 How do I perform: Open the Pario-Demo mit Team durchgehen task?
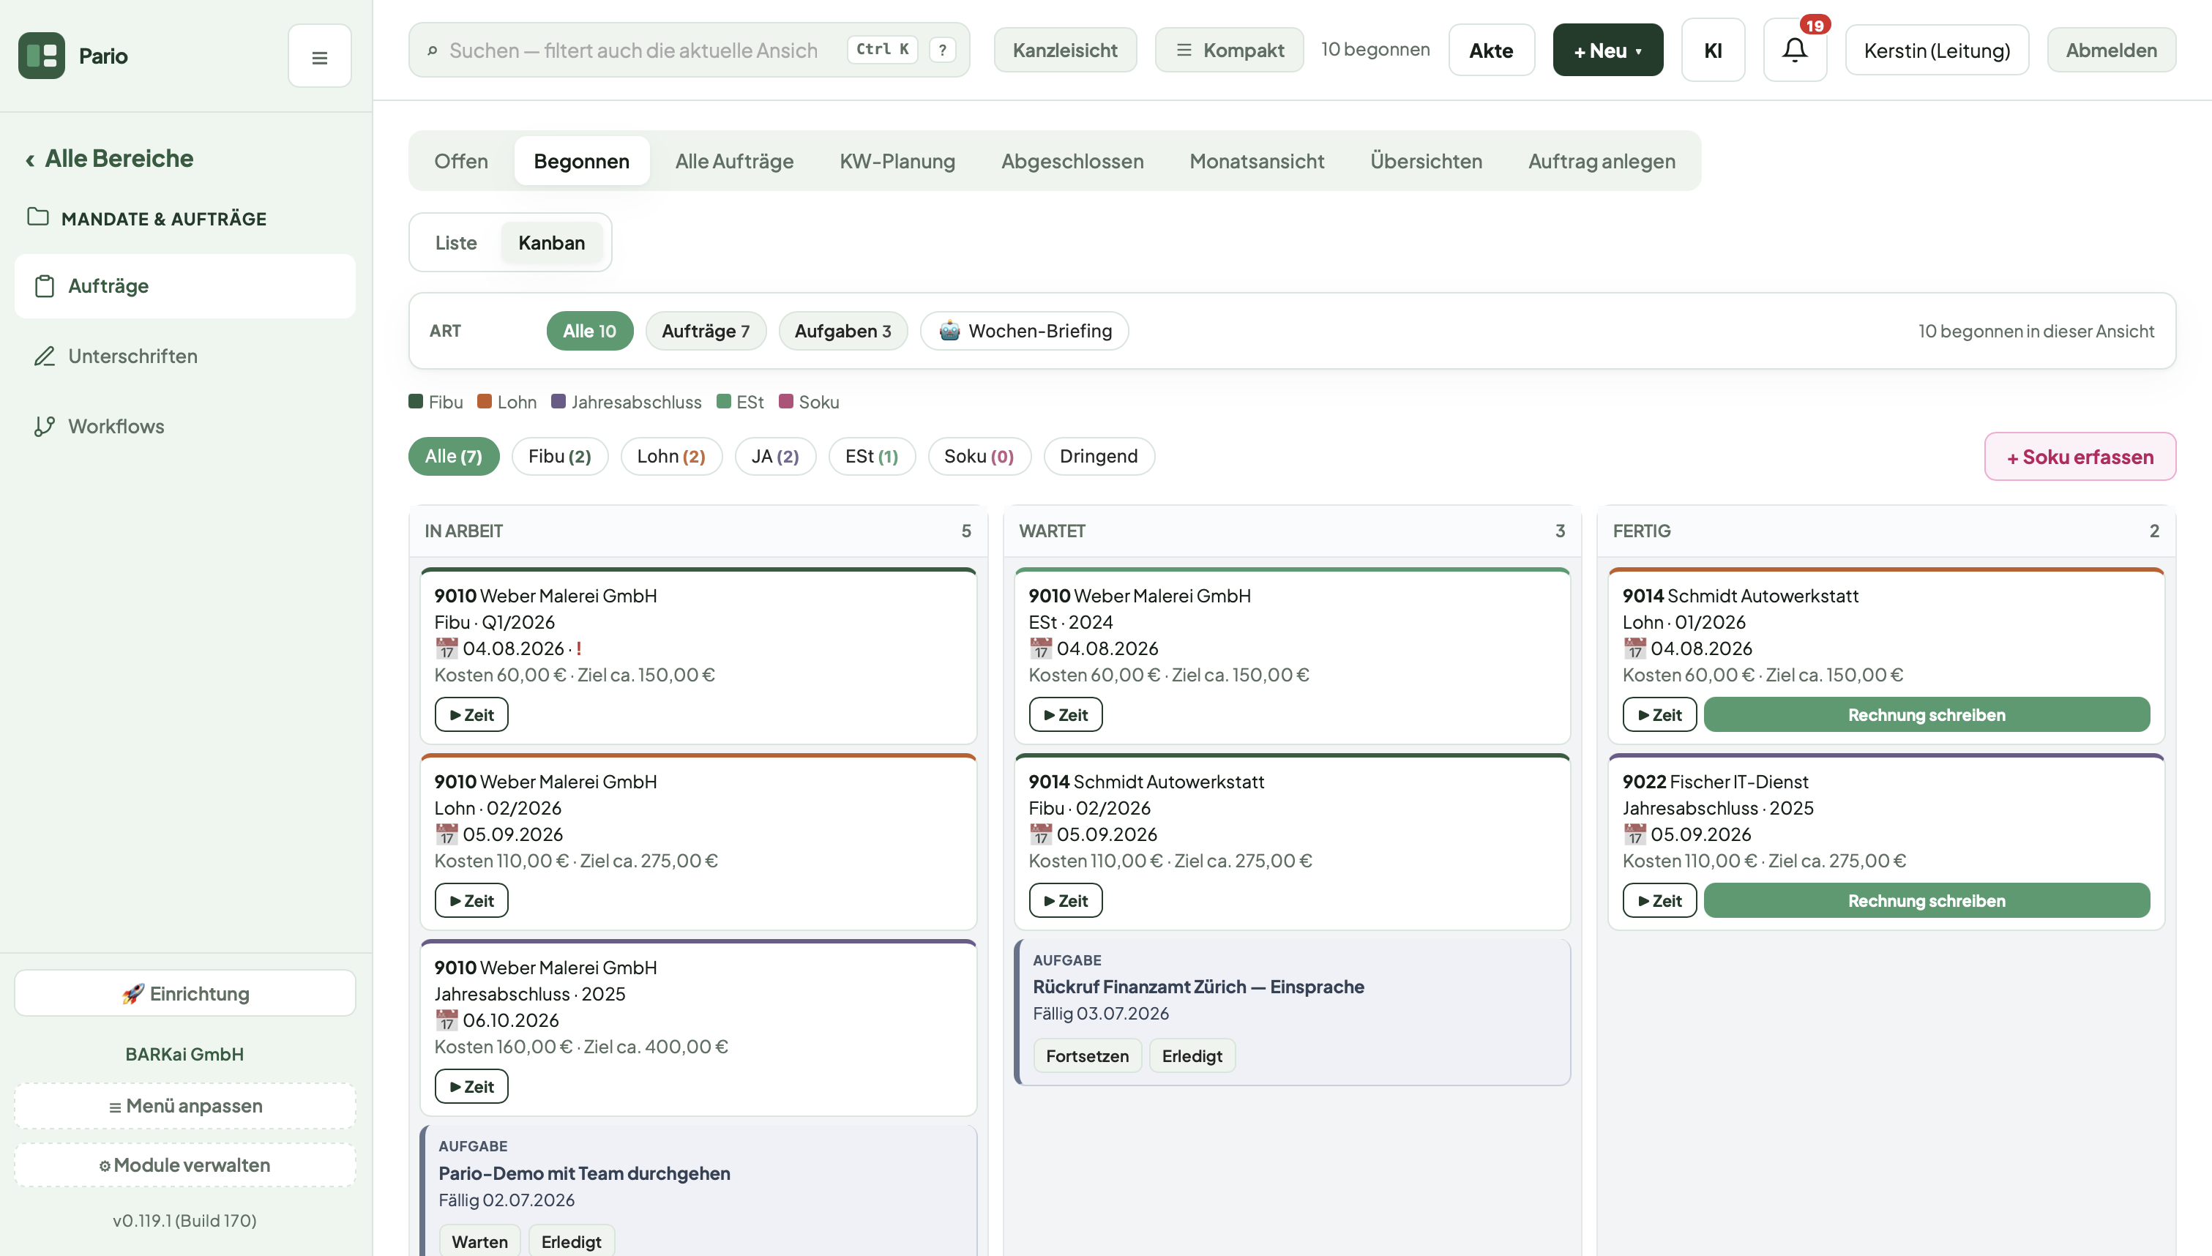pos(584,1173)
